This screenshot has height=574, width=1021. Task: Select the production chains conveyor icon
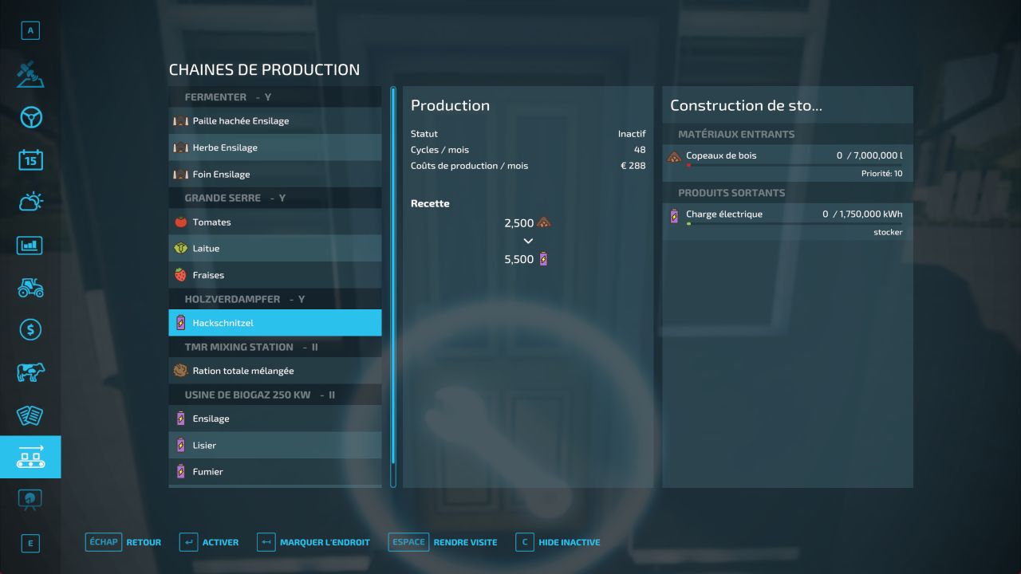[x=30, y=457]
